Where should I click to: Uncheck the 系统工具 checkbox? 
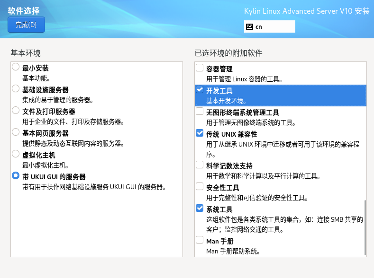200,208
